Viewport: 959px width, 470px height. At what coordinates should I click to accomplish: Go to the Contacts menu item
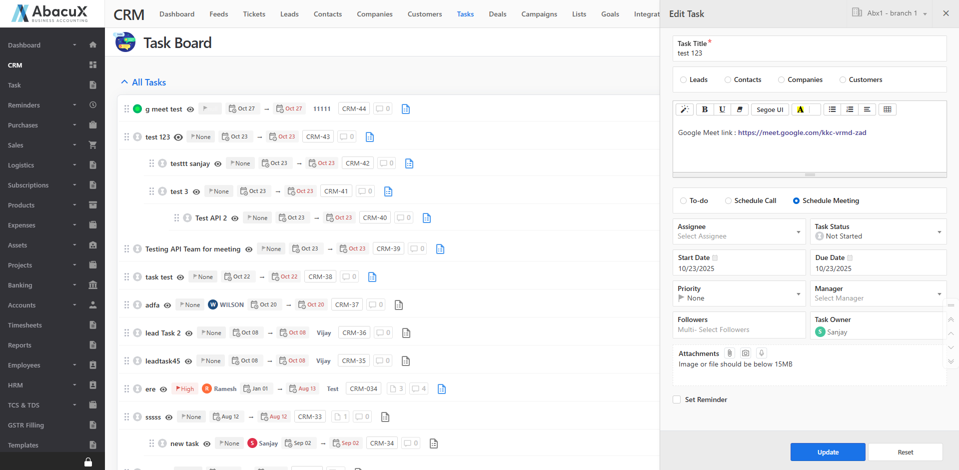click(x=328, y=14)
